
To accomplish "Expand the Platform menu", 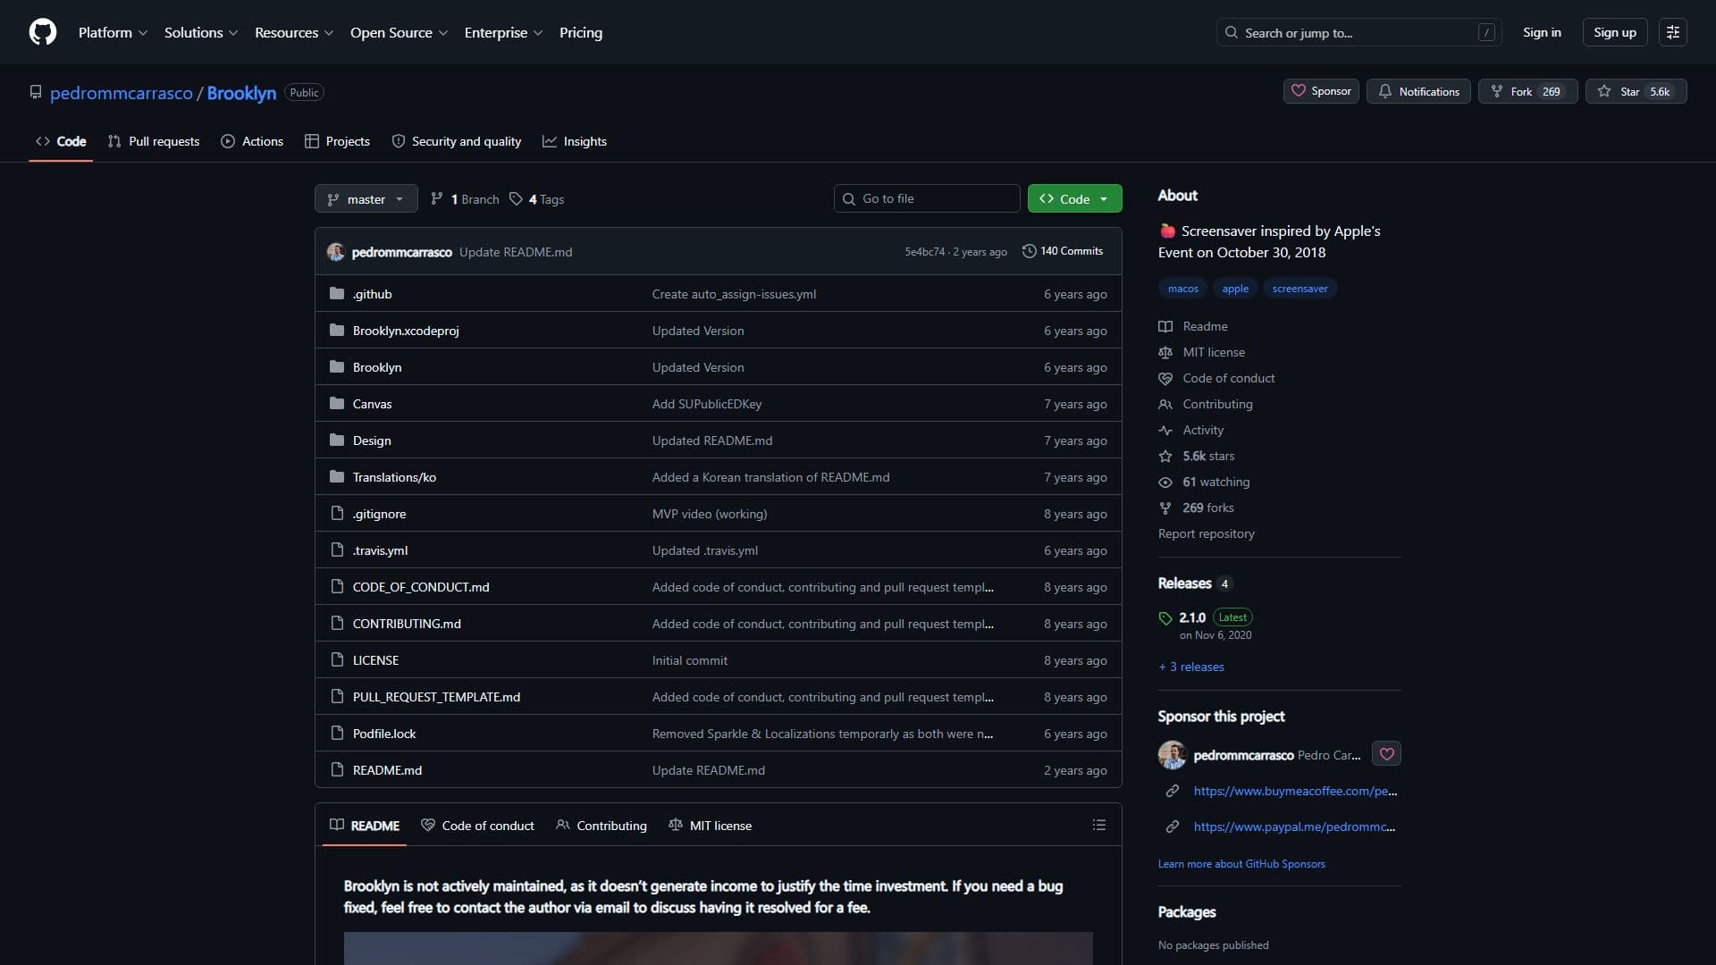I will tap(113, 32).
